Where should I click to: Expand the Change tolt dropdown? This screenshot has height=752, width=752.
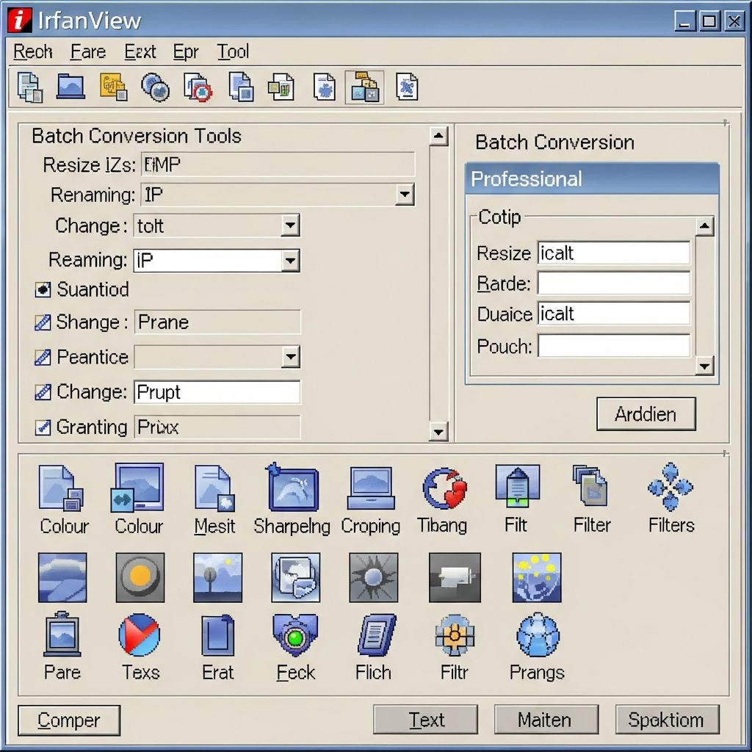pyautogui.click(x=290, y=225)
